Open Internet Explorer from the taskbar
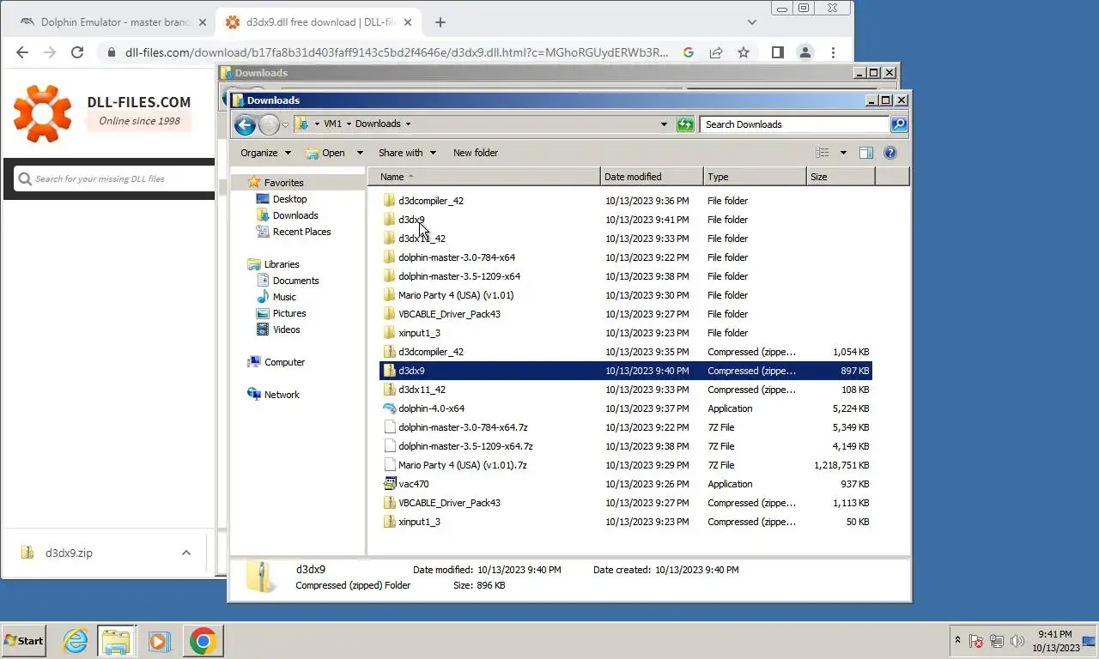Viewport: 1099px width, 659px height. [76, 640]
